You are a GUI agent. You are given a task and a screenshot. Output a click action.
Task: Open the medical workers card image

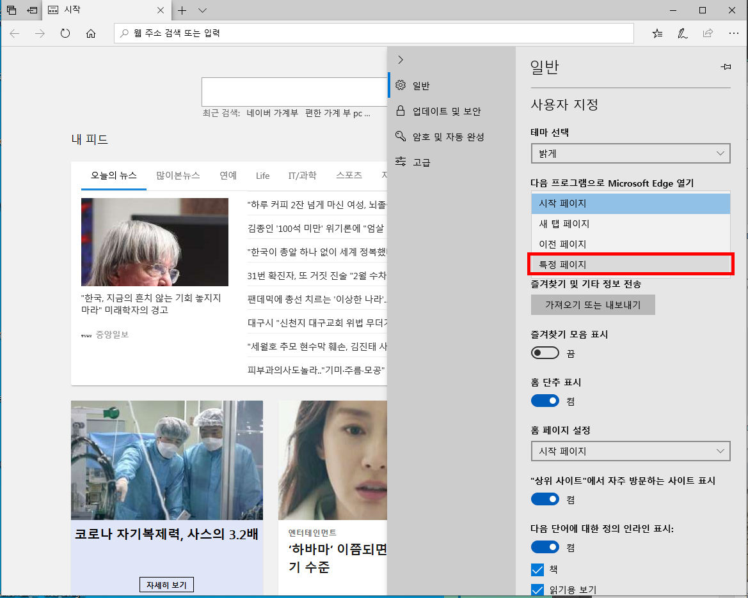pyautogui.click(x=167, y=460)
